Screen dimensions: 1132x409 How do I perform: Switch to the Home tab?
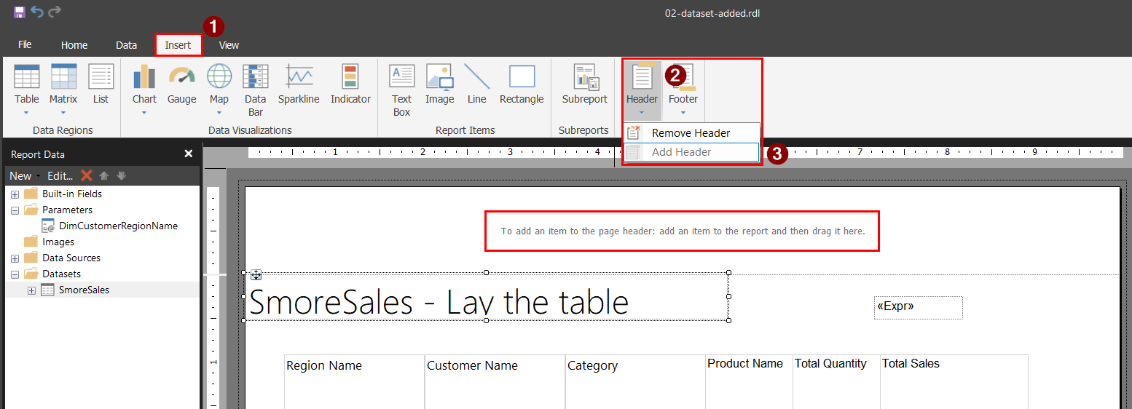[74, 44]
